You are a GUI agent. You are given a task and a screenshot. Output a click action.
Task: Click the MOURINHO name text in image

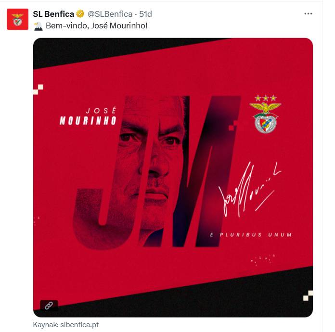tap(88, 120)
